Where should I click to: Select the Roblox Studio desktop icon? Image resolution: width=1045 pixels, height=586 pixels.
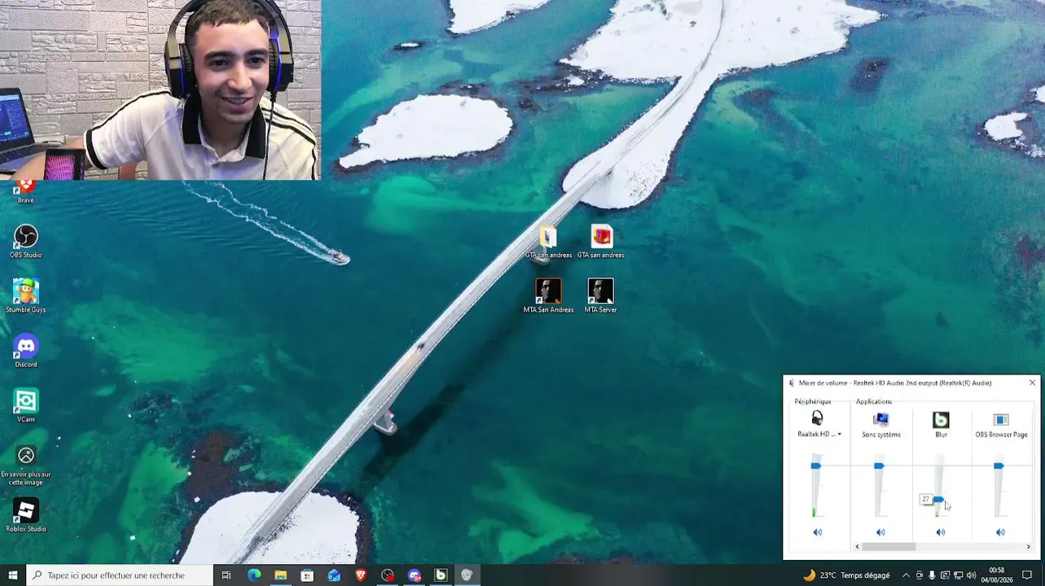click(26, 515)
